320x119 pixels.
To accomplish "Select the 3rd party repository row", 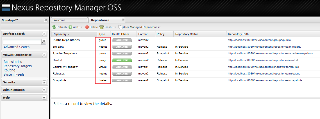I will (185, 47).
